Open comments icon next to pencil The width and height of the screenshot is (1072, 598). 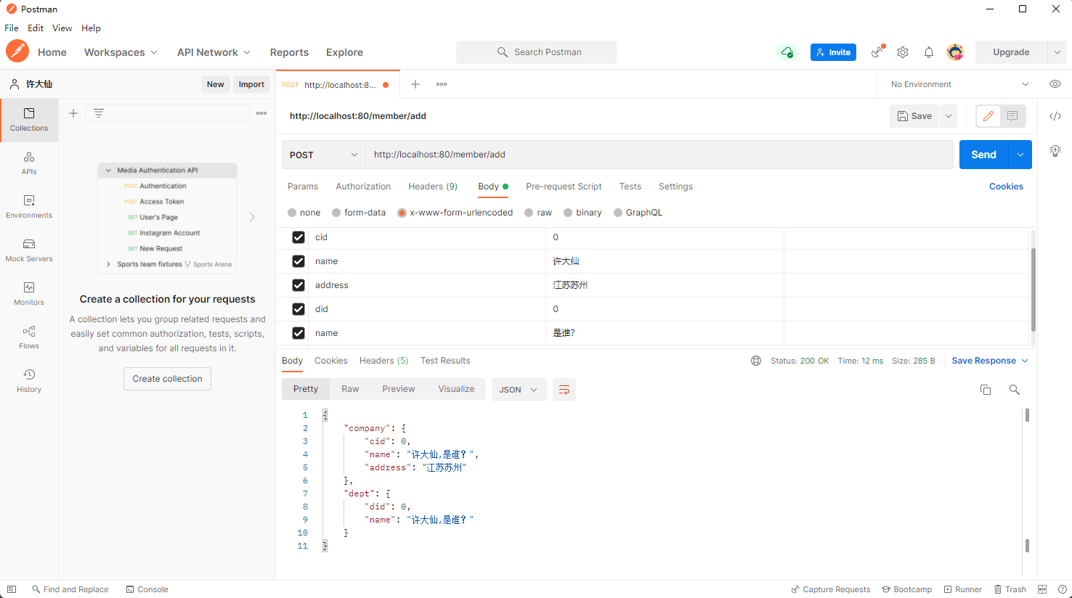pos(1012,116)
